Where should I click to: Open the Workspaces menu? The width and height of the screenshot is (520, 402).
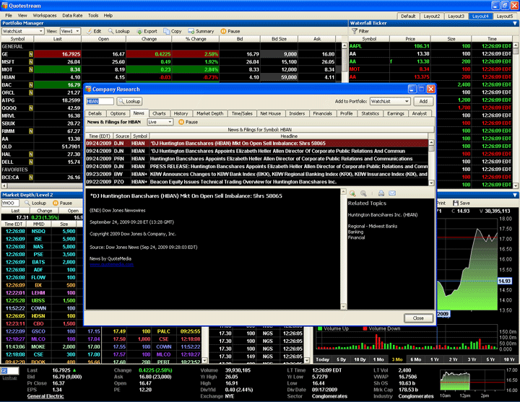click(x=45, y=14)
